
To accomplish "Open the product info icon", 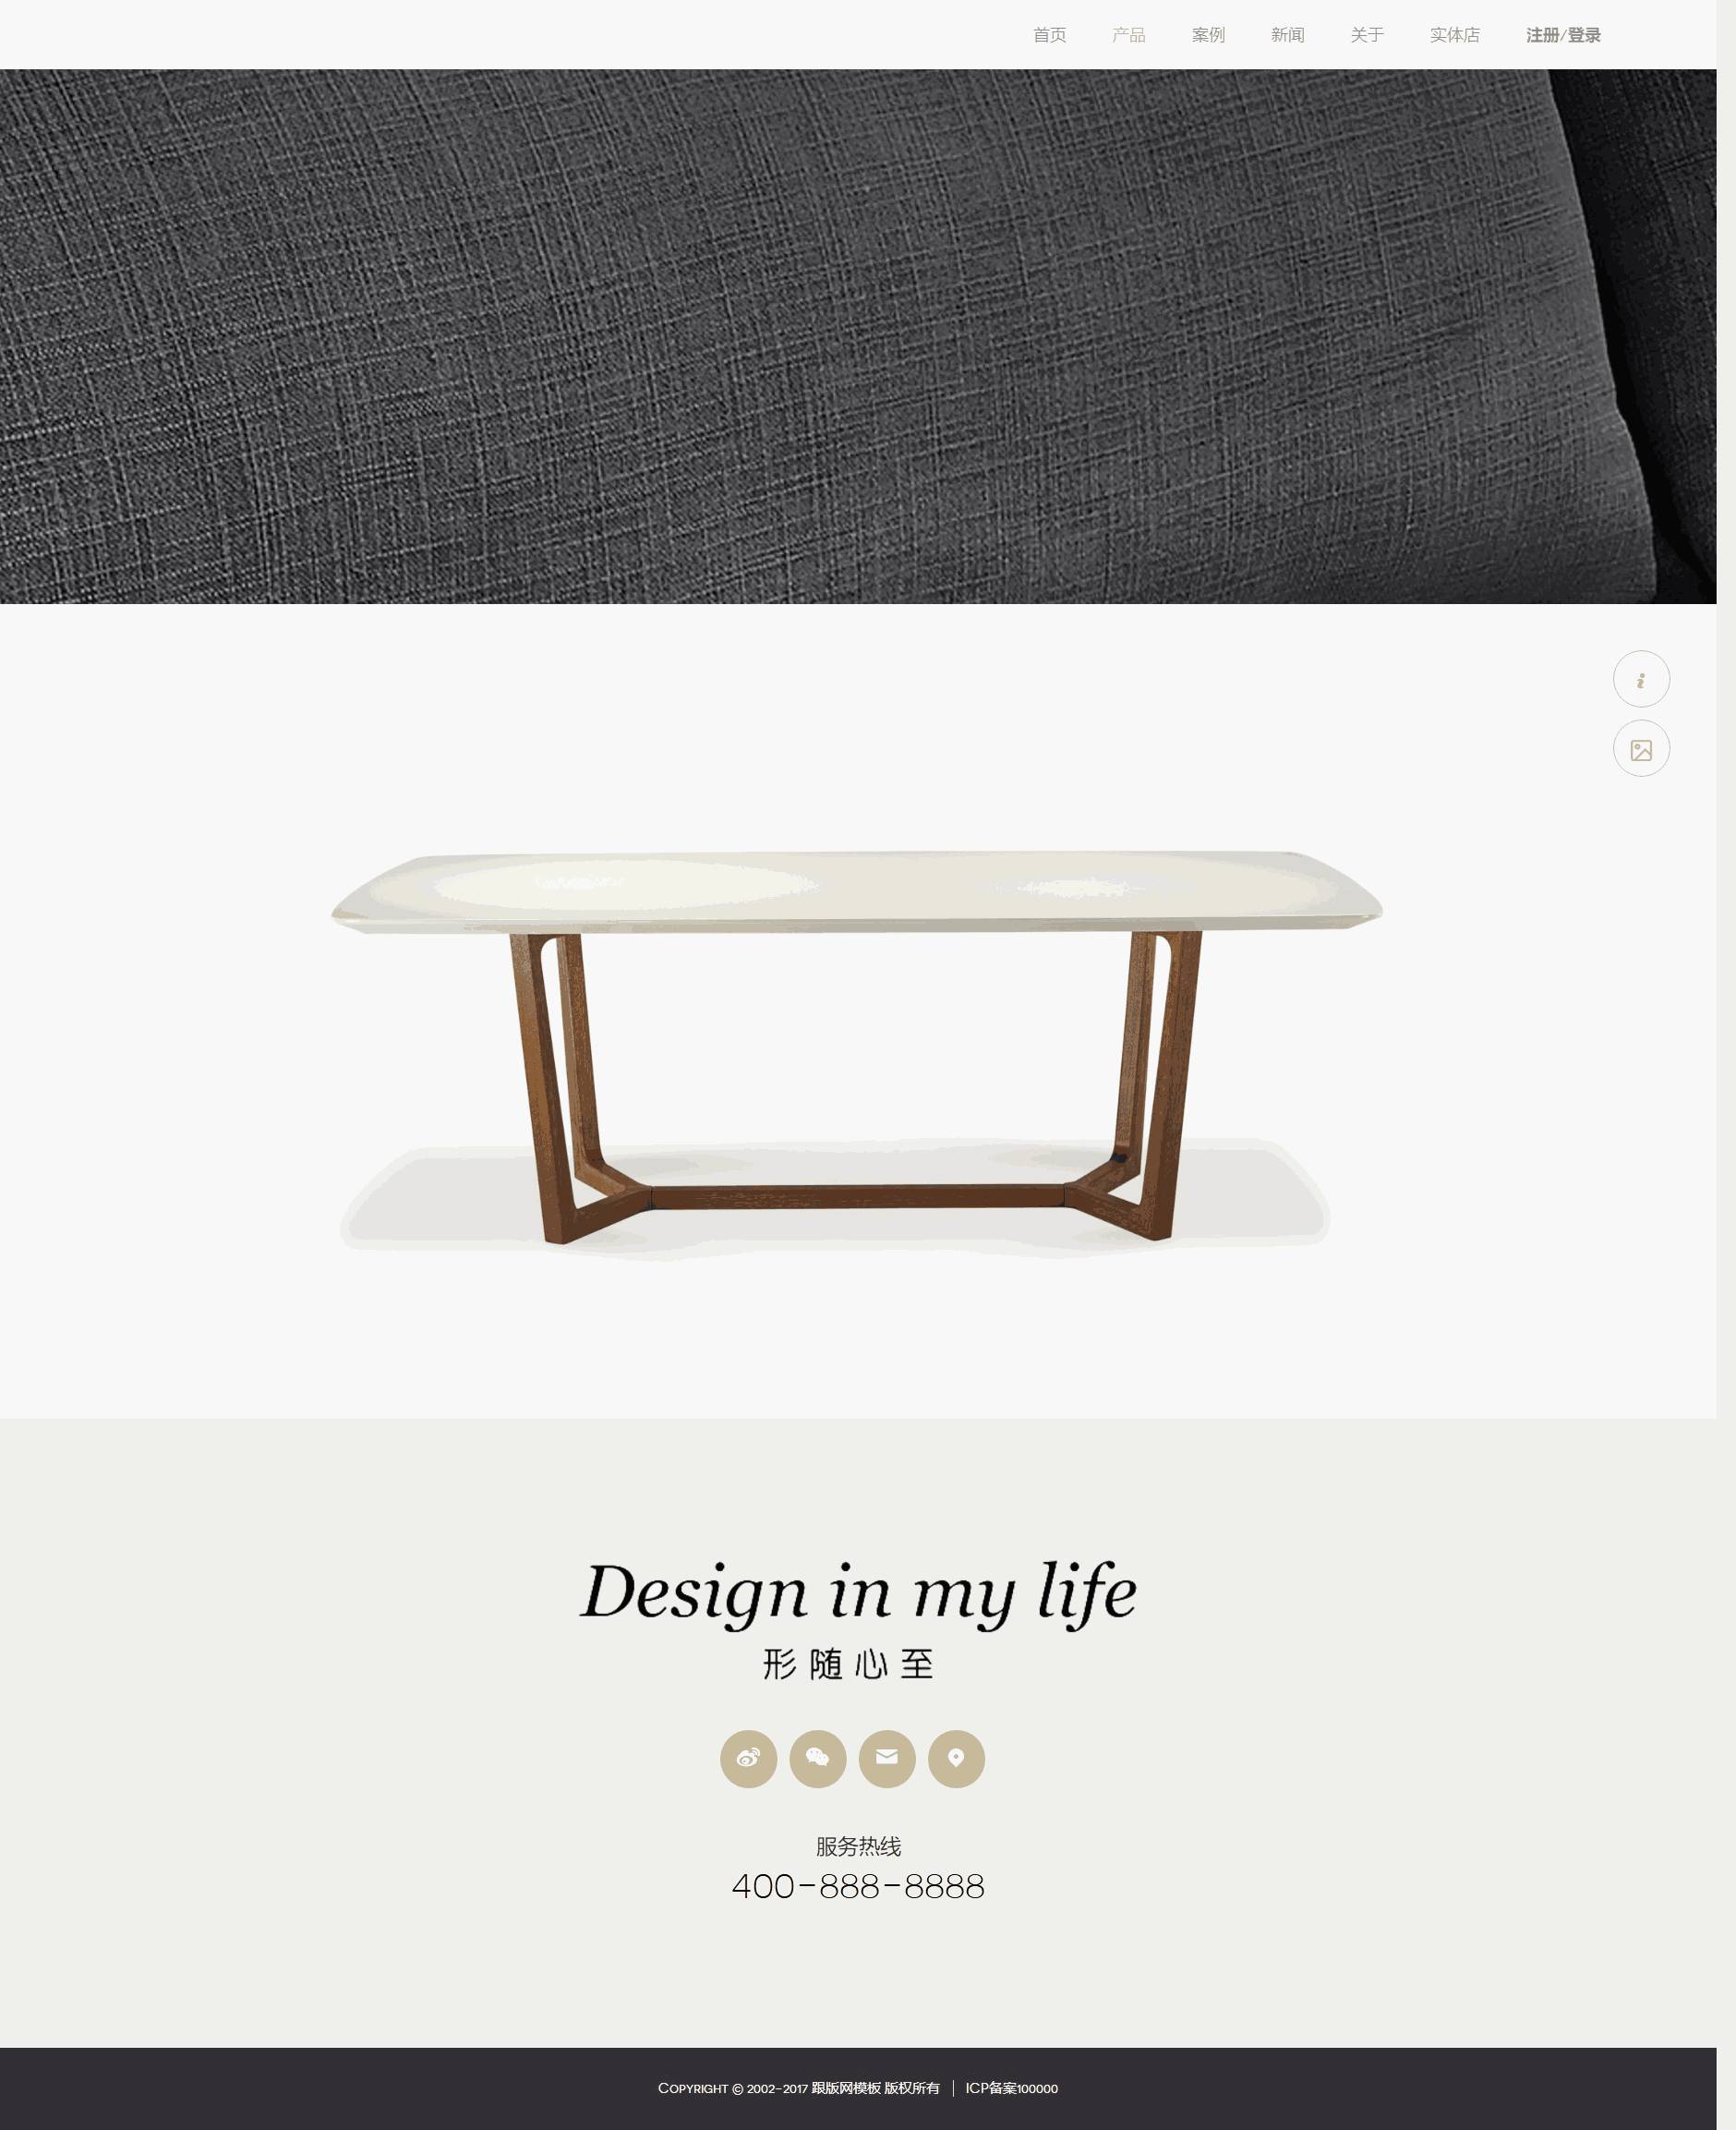I will pos(1641,679).
